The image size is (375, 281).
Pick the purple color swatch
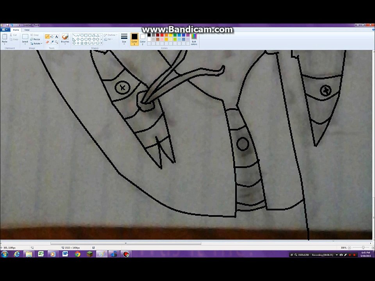[188, 35]
